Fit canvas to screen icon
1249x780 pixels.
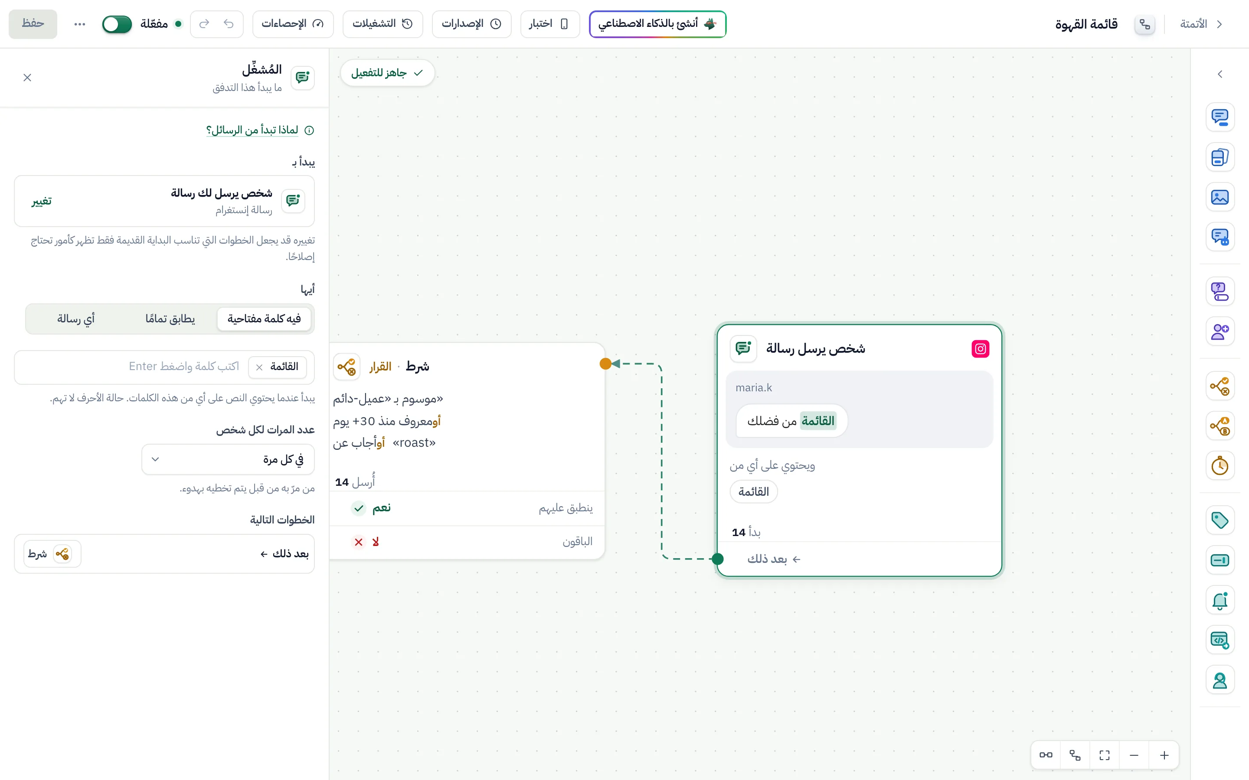[1105, 755]
